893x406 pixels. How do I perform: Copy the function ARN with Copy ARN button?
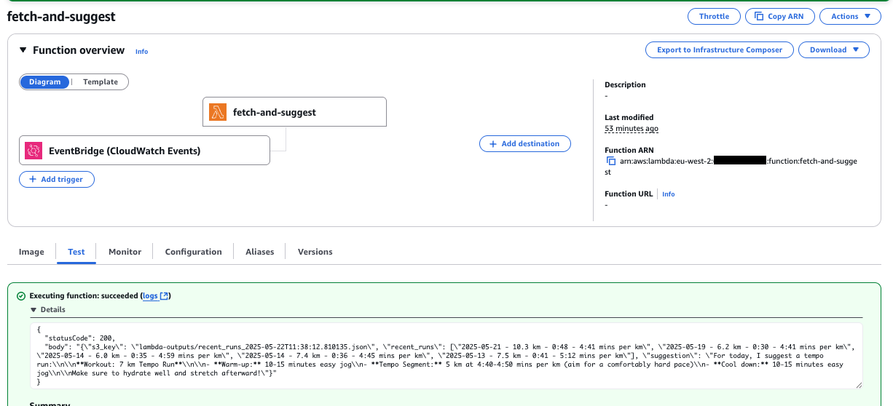(779, 16)
